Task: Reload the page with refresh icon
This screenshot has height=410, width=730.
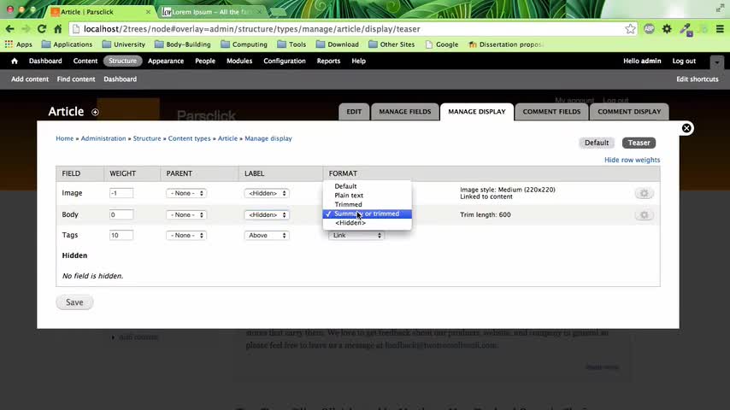Action: pos(42,29)
